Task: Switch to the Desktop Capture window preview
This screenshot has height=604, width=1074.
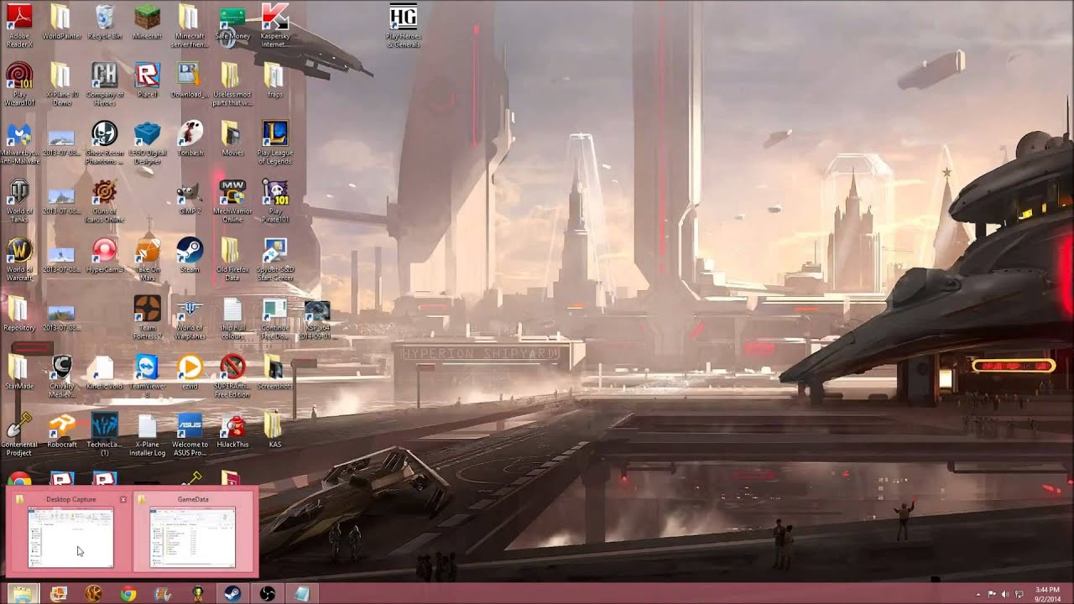Action: (70, 532)
